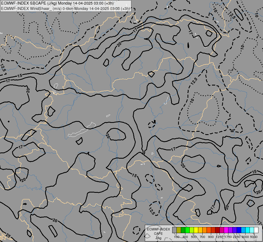Click the bright green legend swatch

click(x=187, y=230)
